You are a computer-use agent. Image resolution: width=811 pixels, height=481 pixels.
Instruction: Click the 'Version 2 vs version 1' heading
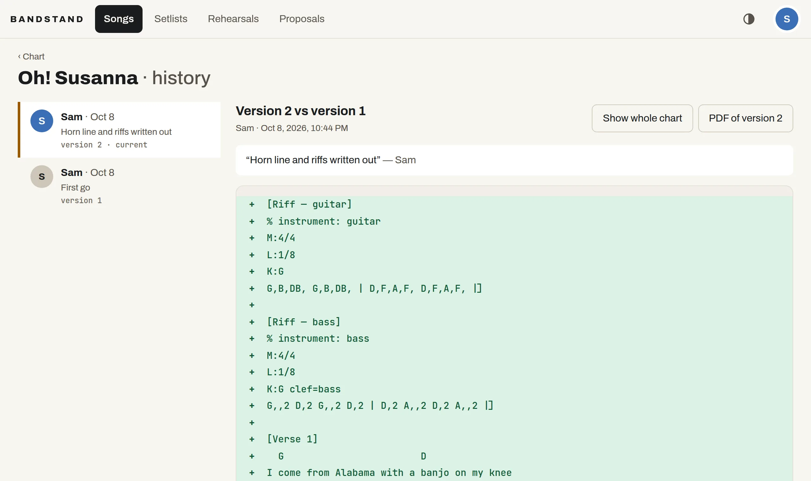coord(300,111)
